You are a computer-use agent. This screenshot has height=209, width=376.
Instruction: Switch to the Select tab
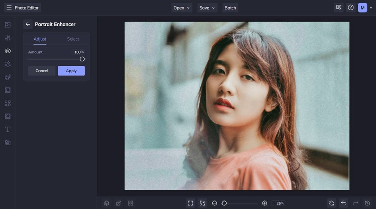point(73,39)
